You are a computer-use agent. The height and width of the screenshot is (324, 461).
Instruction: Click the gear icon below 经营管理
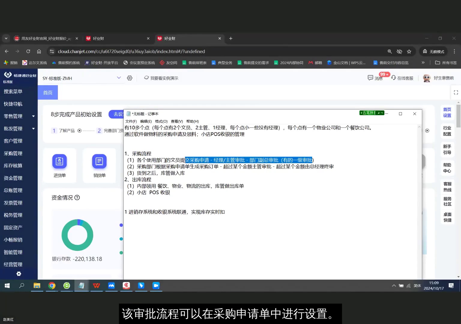(x=19, y=274)
